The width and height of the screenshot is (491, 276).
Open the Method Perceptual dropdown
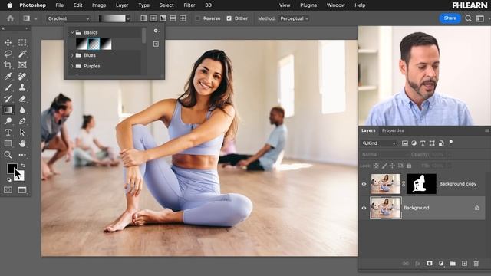pos(294,18)
